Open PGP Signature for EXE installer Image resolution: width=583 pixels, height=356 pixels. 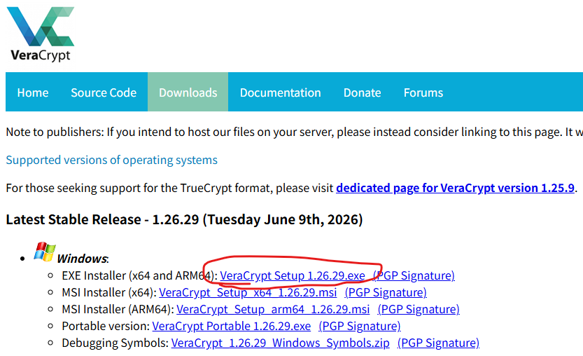[414, 275]
